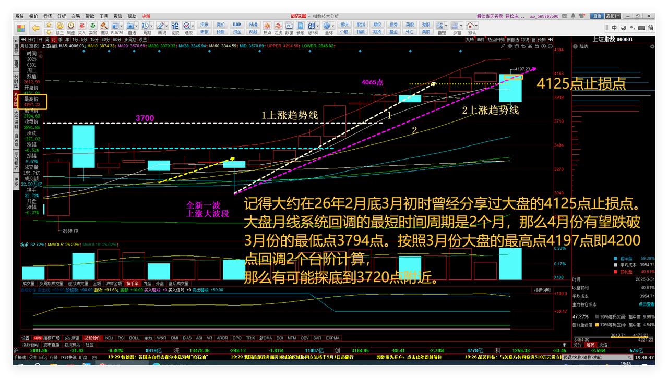Click the 指标说明 button
The height and width of the screenshot is (378, 668).
(x=542, y=290)
